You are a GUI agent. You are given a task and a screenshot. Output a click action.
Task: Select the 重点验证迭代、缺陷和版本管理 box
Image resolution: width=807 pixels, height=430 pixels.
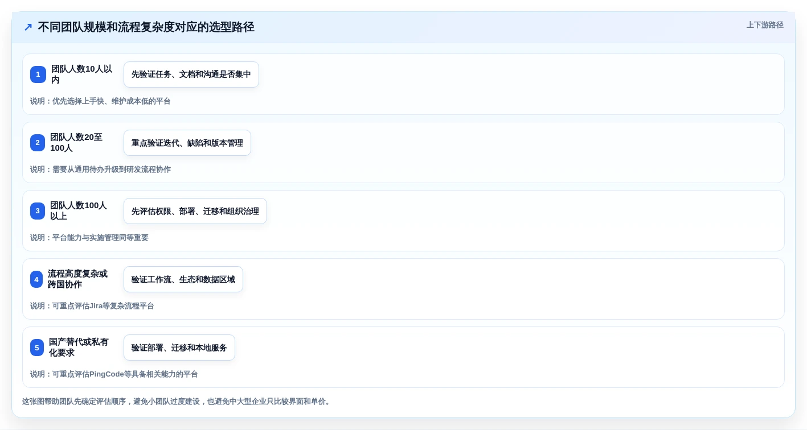tap(187, 143)
